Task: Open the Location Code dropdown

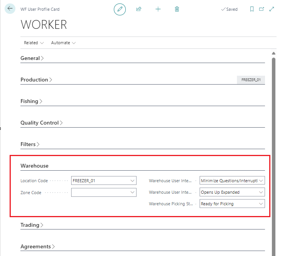Action: pos(133,180)
